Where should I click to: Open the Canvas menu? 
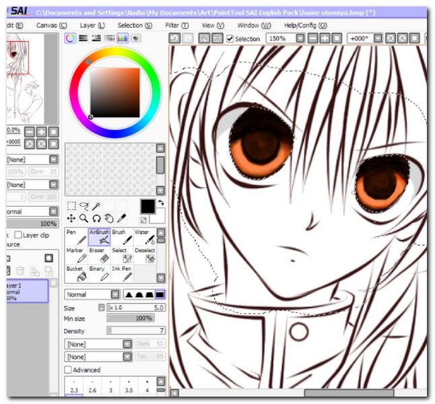[51, 25]
